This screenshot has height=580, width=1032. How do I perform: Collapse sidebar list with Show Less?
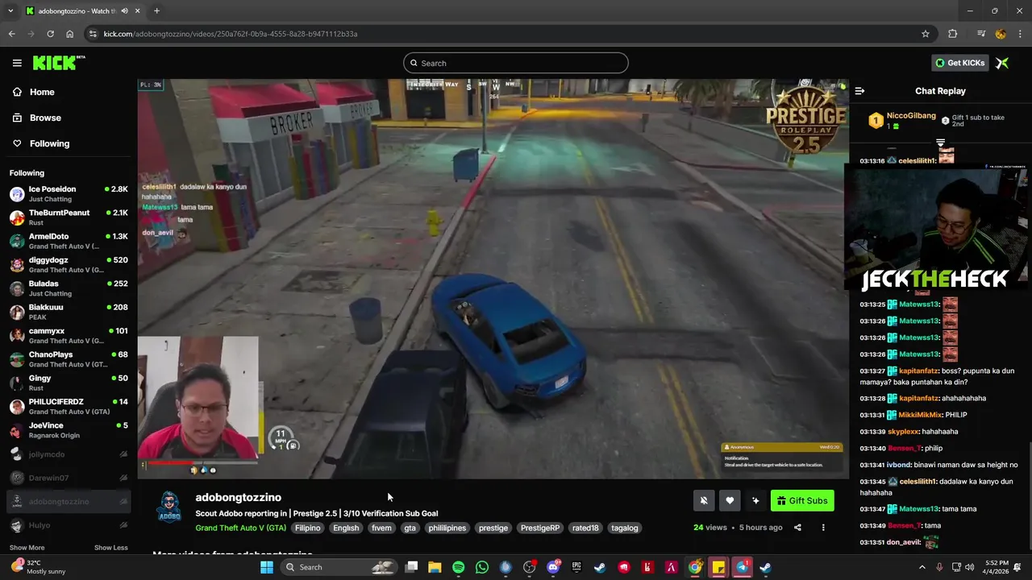pyautogui.click(x=110, y=548)
